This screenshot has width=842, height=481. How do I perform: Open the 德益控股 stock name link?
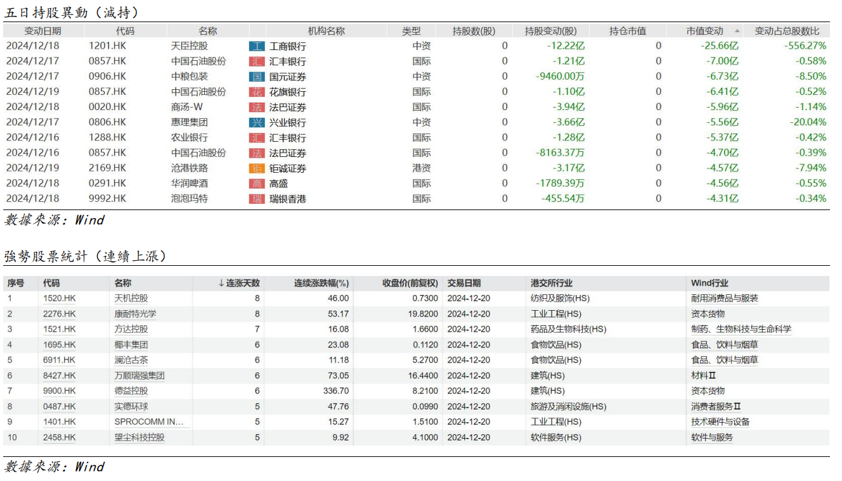[131, 391]
